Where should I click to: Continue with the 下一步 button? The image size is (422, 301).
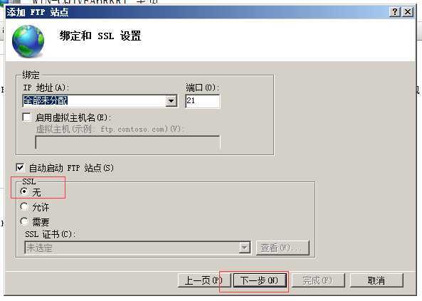pos(260,280)
